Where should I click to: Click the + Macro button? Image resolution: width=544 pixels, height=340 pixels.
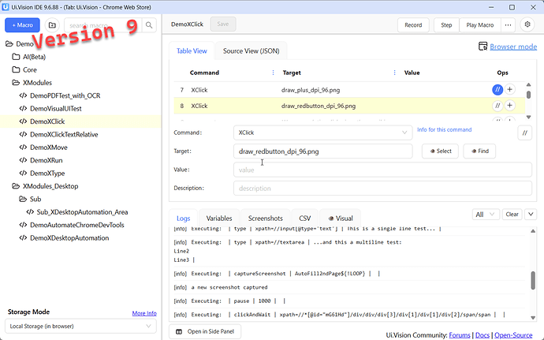(22, 25)
